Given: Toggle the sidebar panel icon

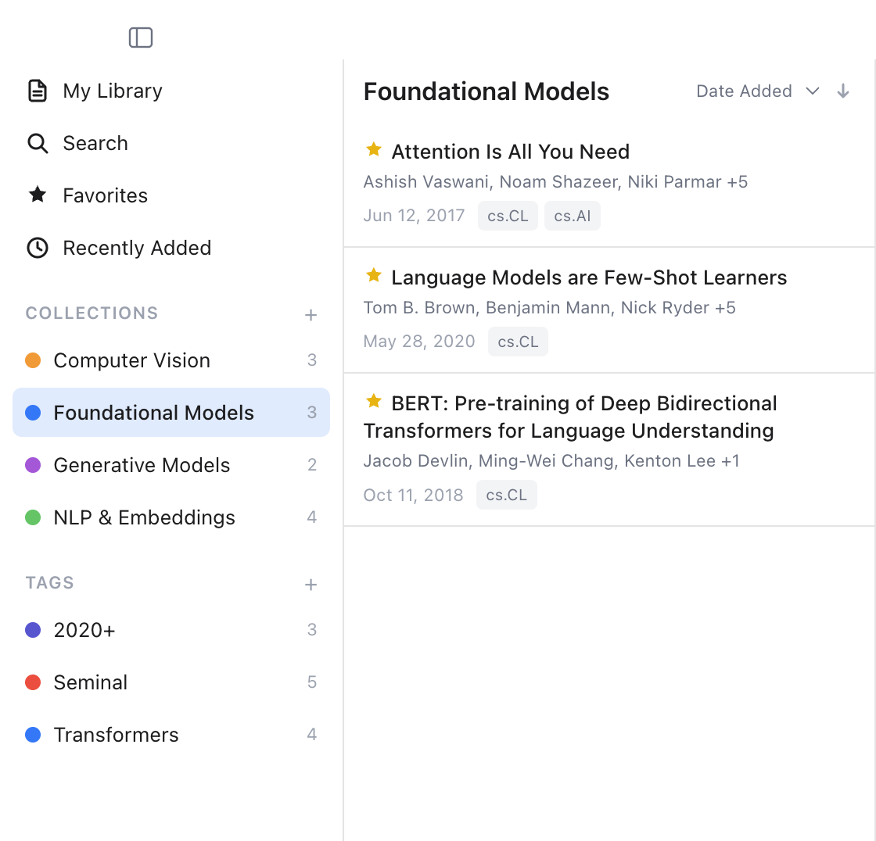Looking at the screenshot, I should pyautogui.click(x=141, y=37).
